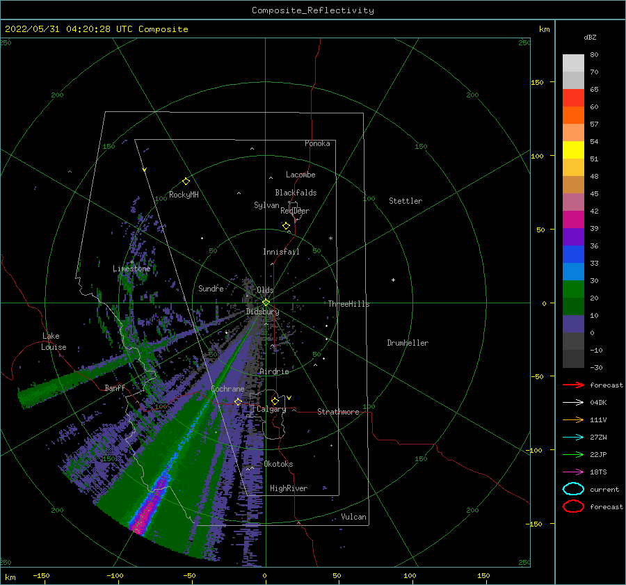Click the dBZ legend heading
This screenshot has height=585, width=626.
590,37
